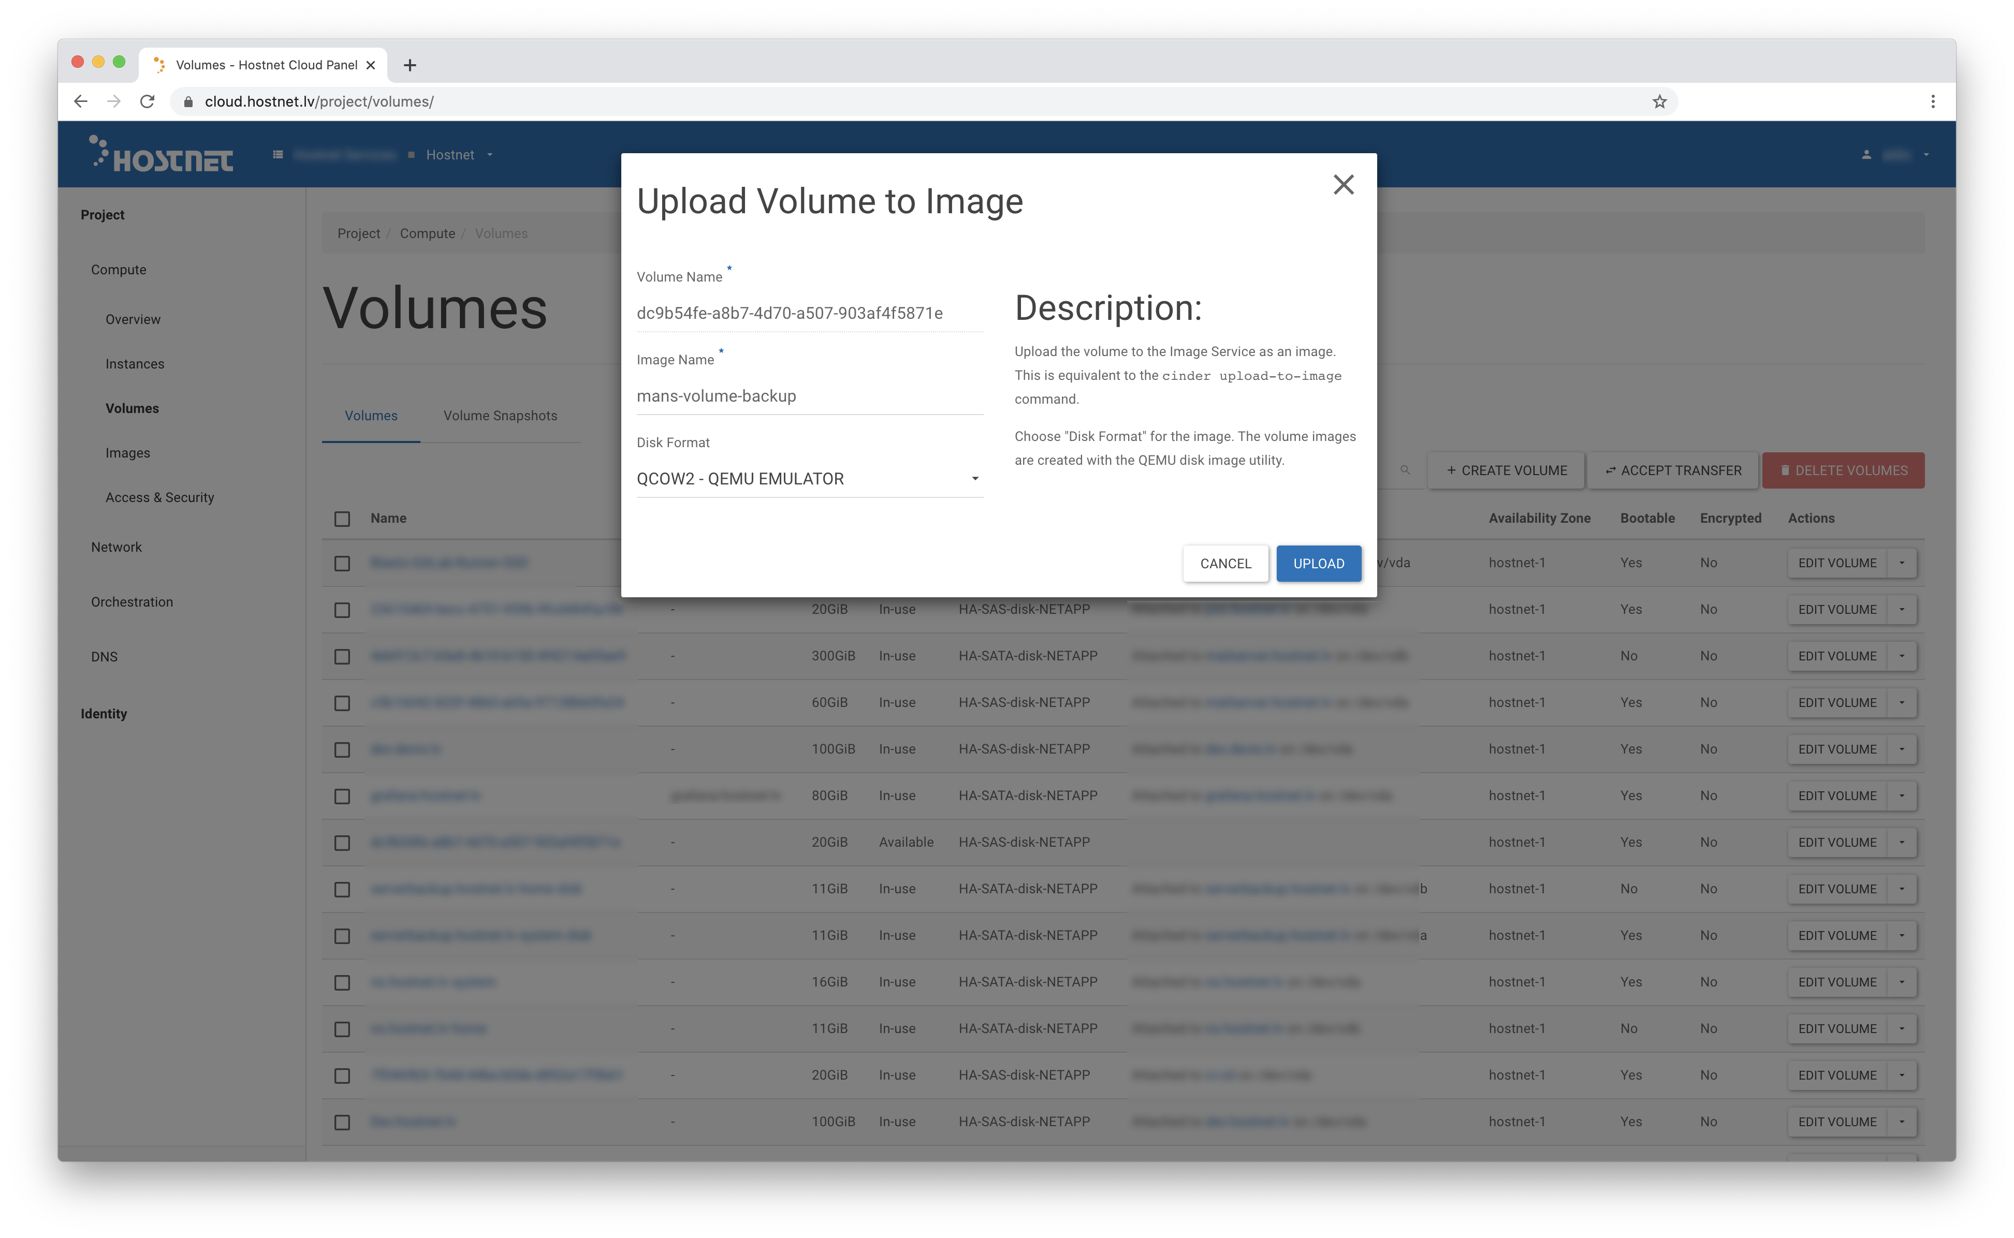The image size is (2014, 1238).
Task: Check the 300GiB volume row checkbox
Action: (x=342, y=657)
